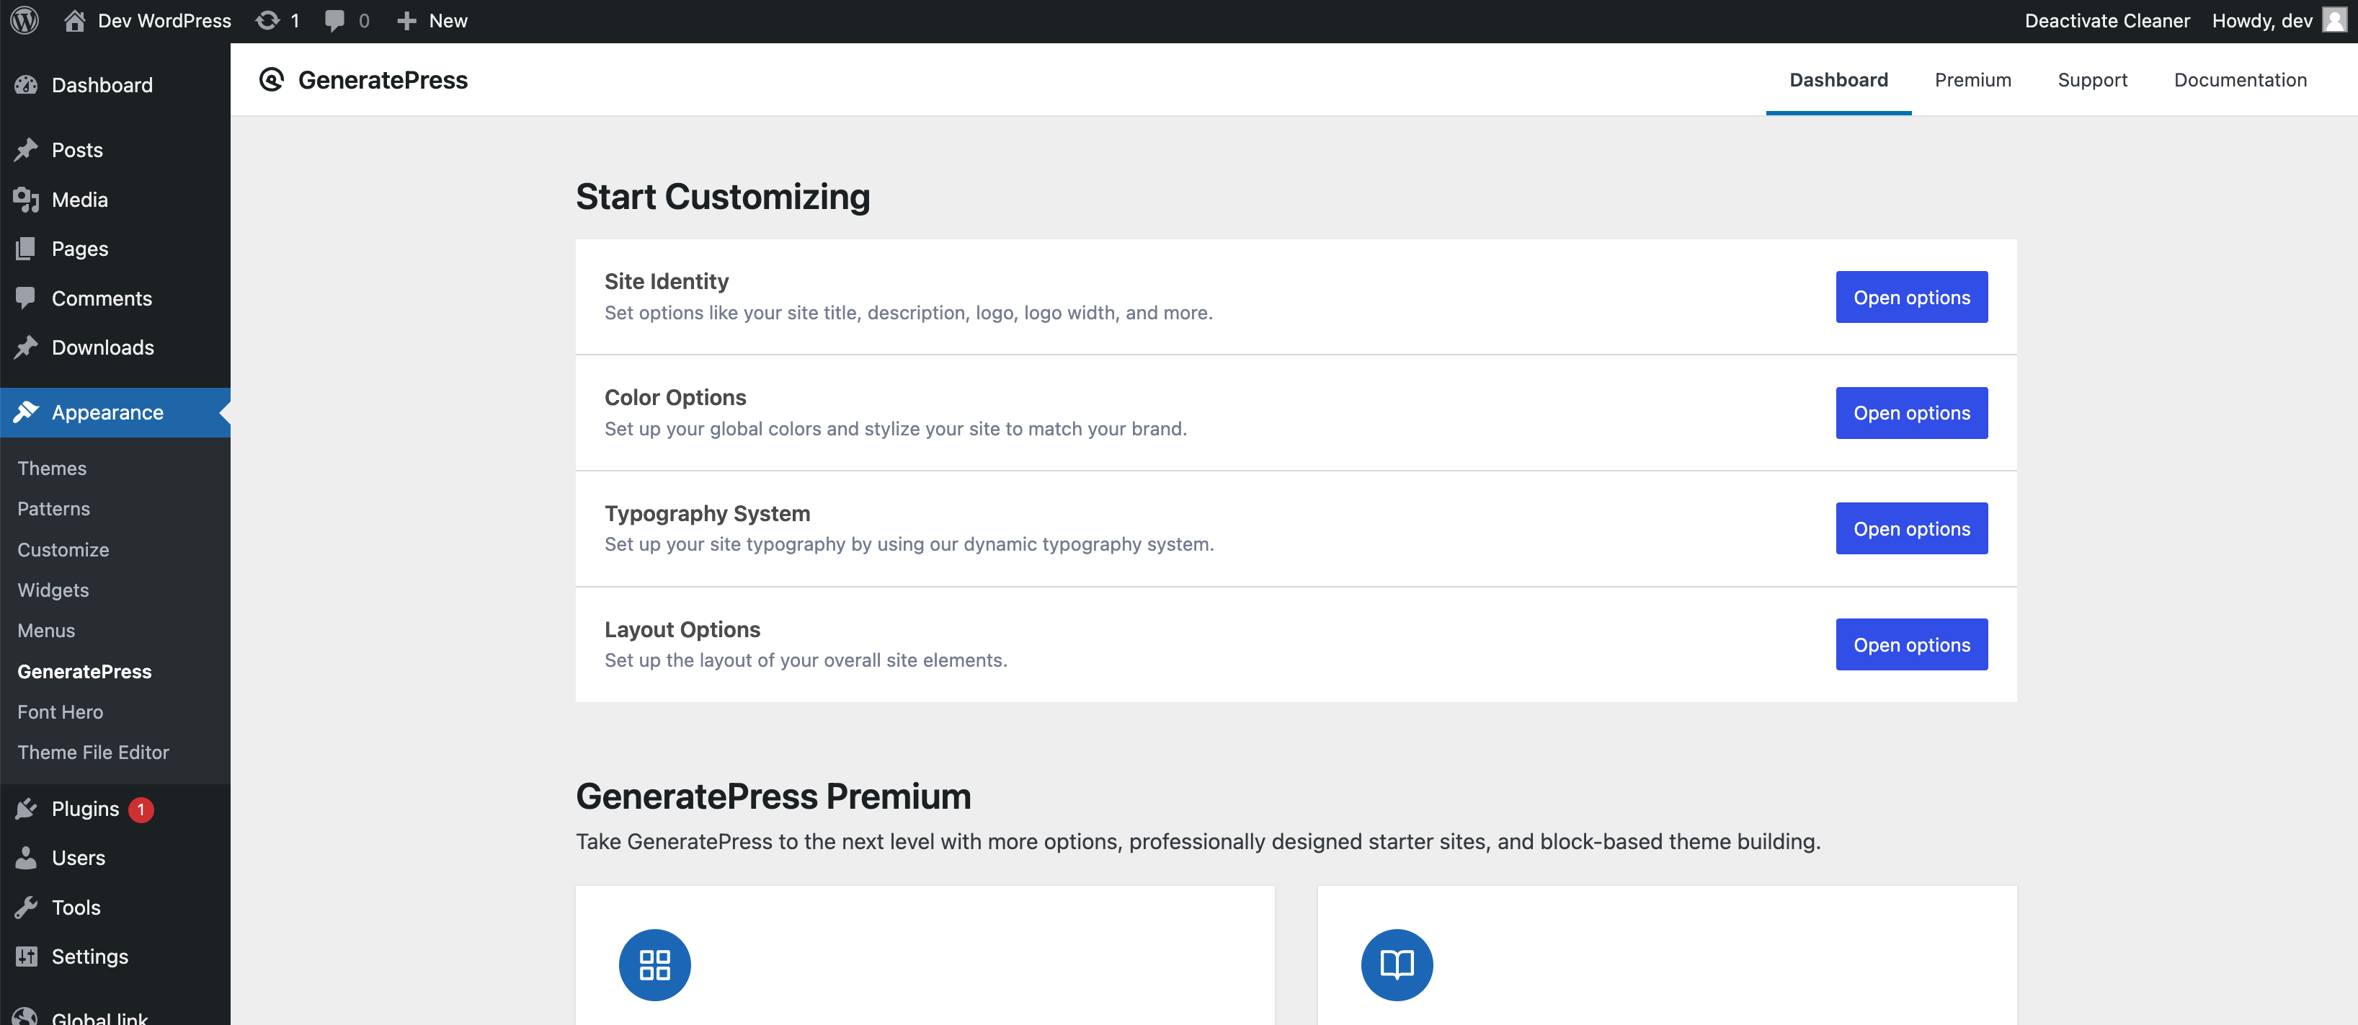Open options for Site Identity

pyautogui.click(x=1911, y=296)
